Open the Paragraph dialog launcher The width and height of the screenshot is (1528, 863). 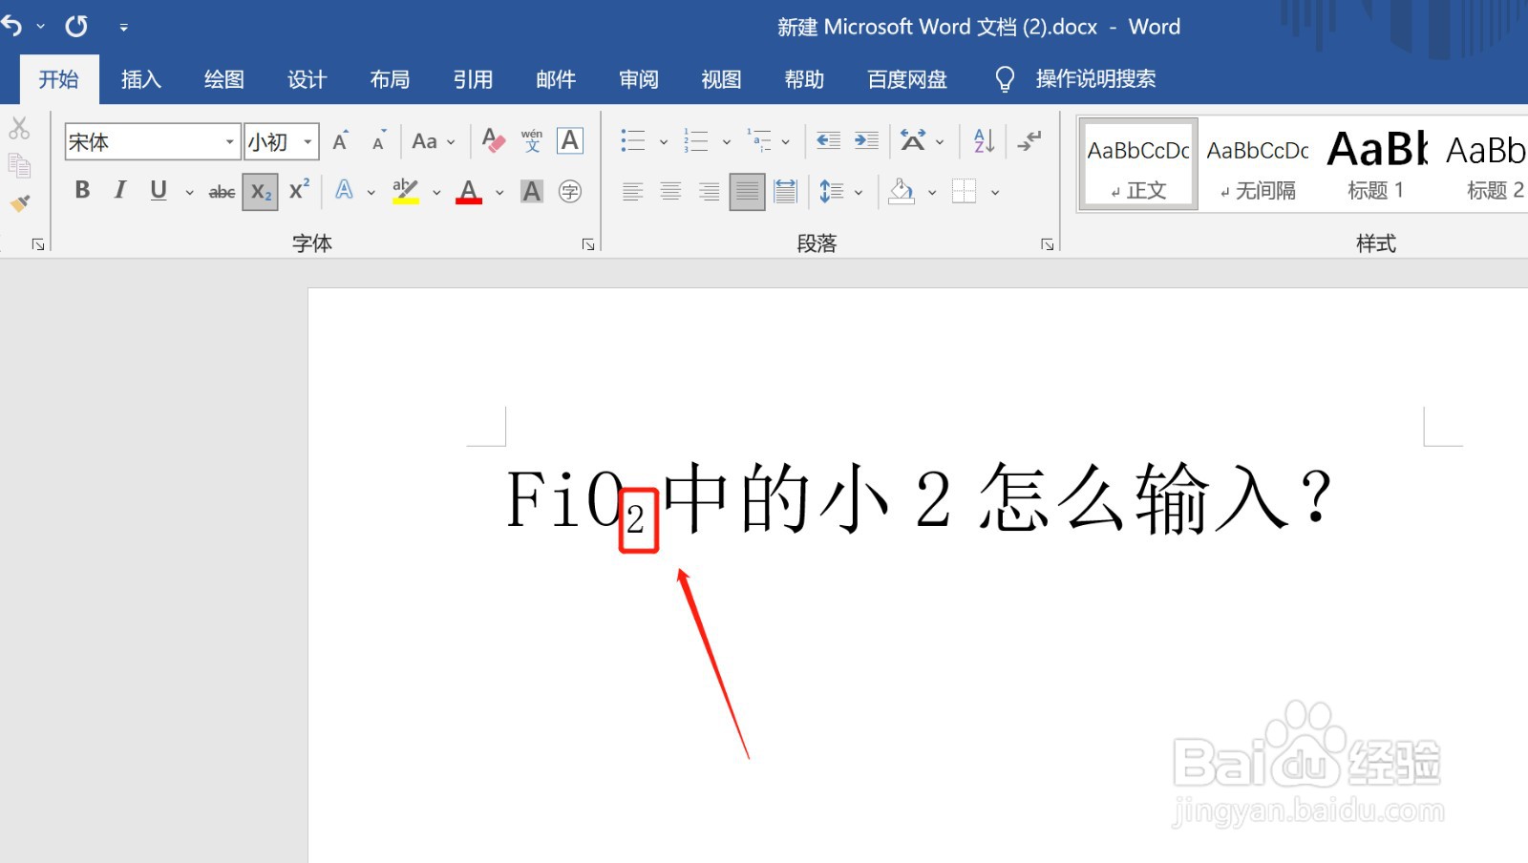[1047, 244]
